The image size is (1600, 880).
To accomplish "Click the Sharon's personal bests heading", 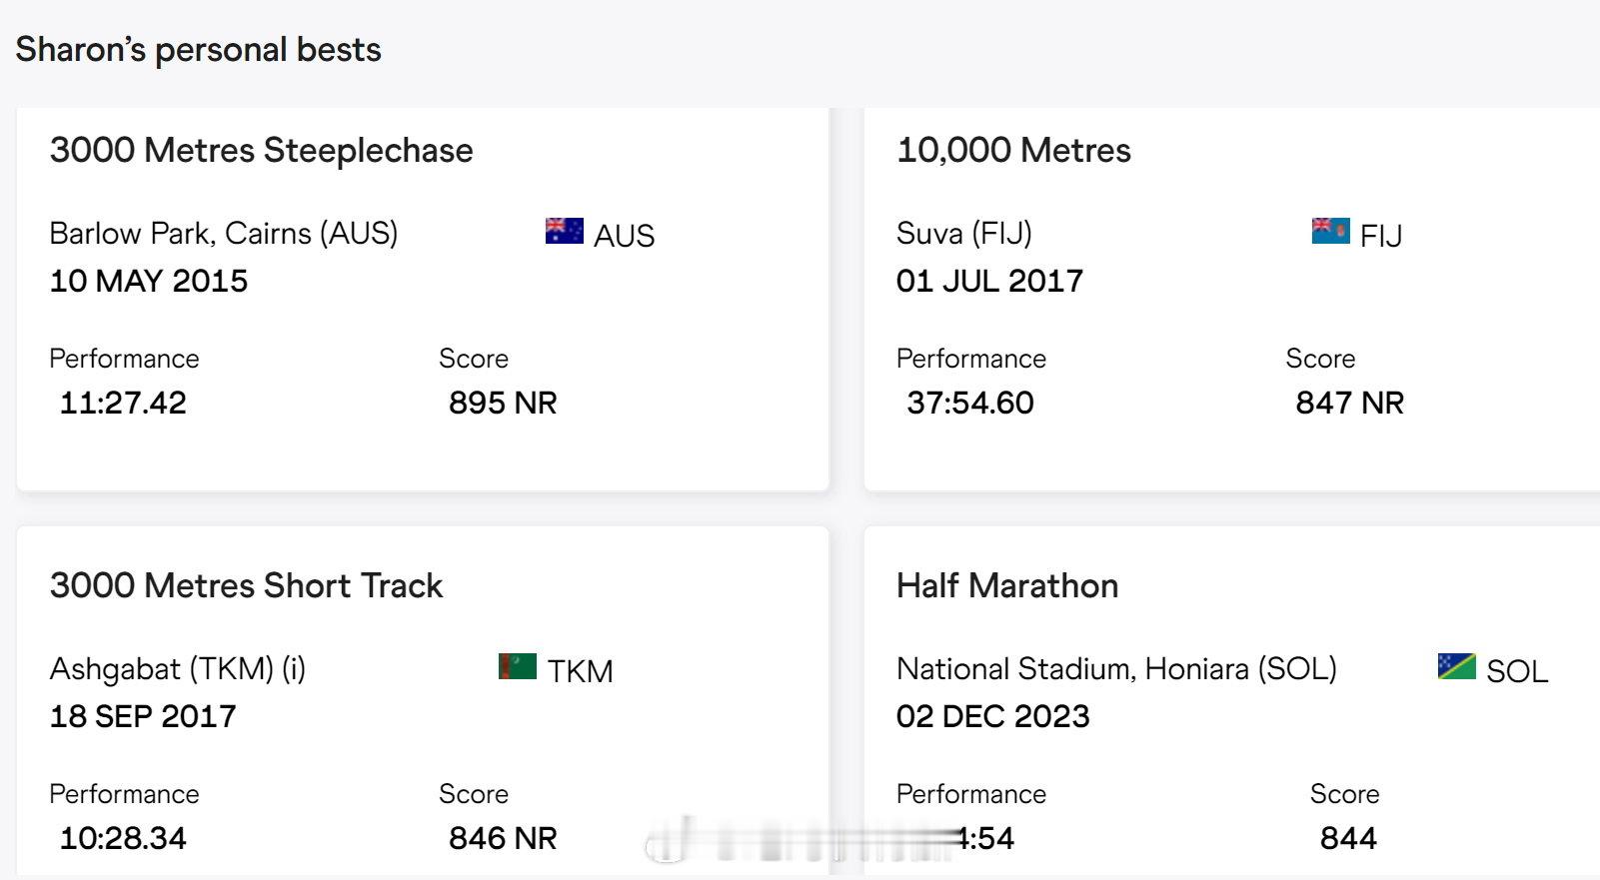I will pyautogui.click(x=198, y=49).
